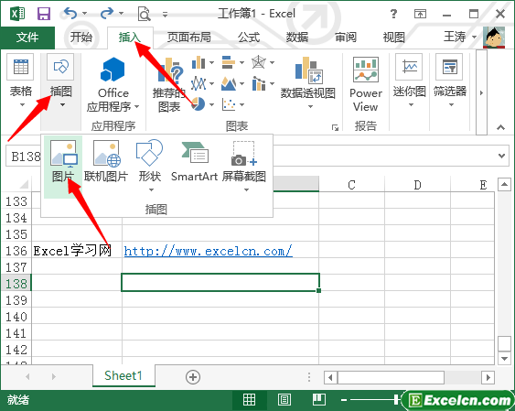Image resolution: width=515 pixels, height=411 pixels.
Task: Toggle ribbon display options
Action: coord(420,14)
